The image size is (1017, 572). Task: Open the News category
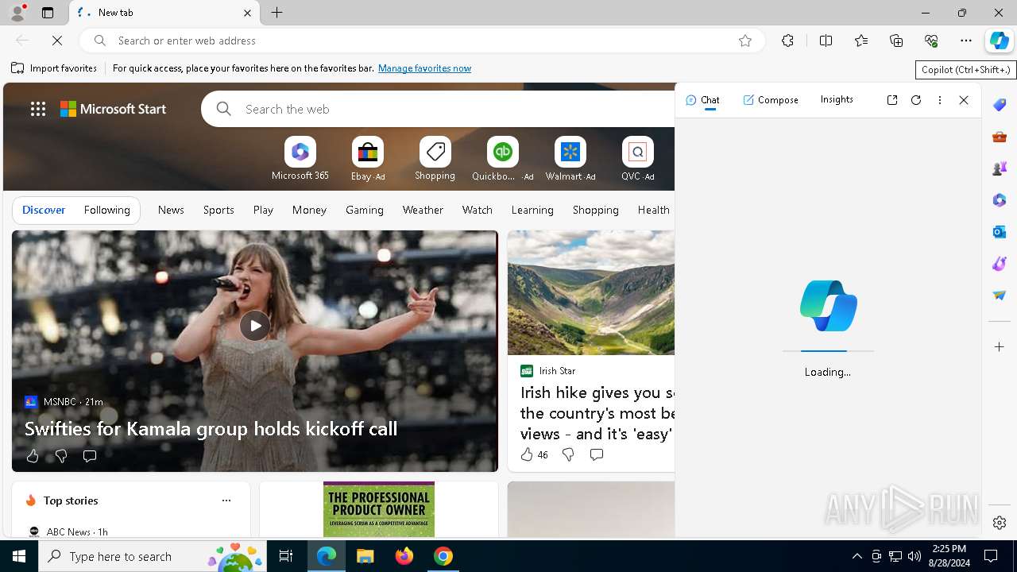pyautogui.click(x=171, y=210)
